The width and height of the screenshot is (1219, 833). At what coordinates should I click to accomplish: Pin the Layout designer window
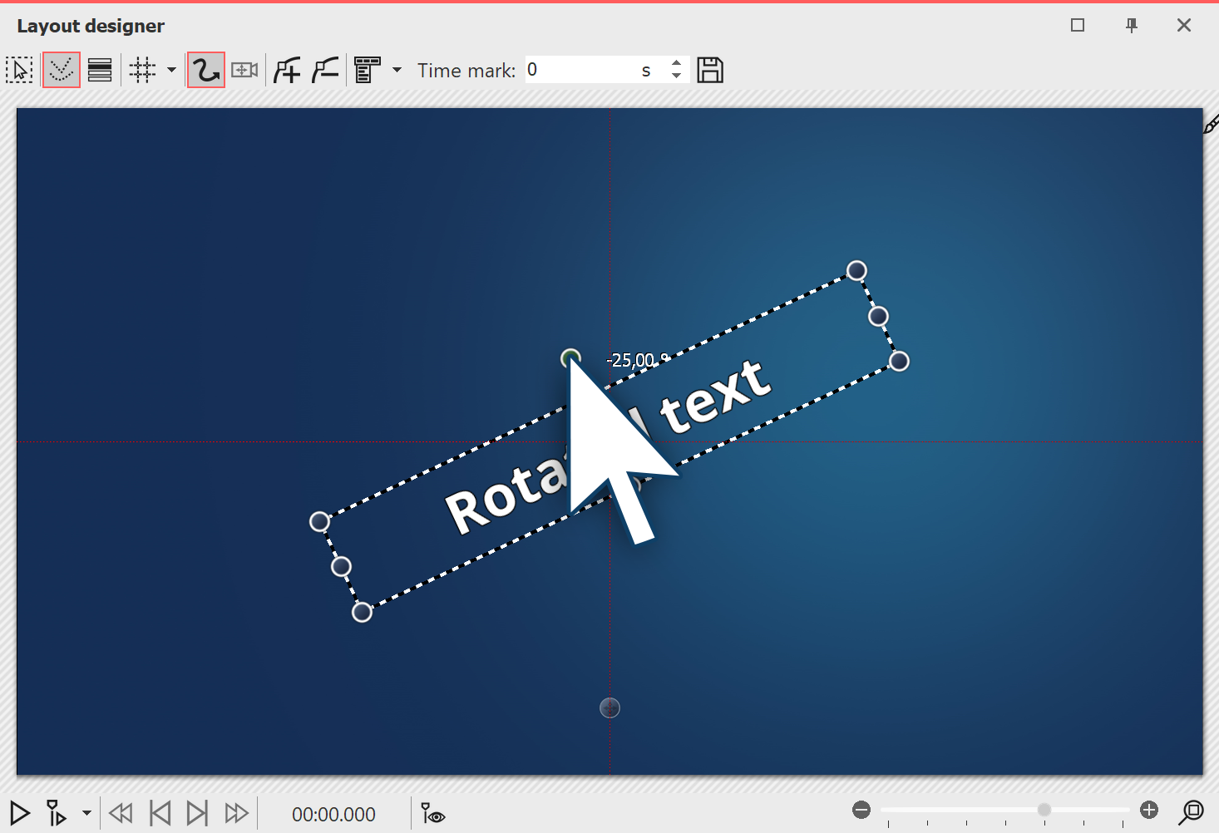[1131, 25]
